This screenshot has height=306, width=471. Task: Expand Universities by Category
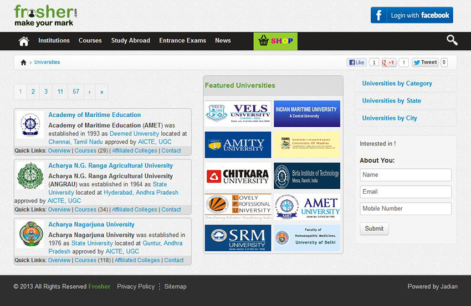point(397,84)
